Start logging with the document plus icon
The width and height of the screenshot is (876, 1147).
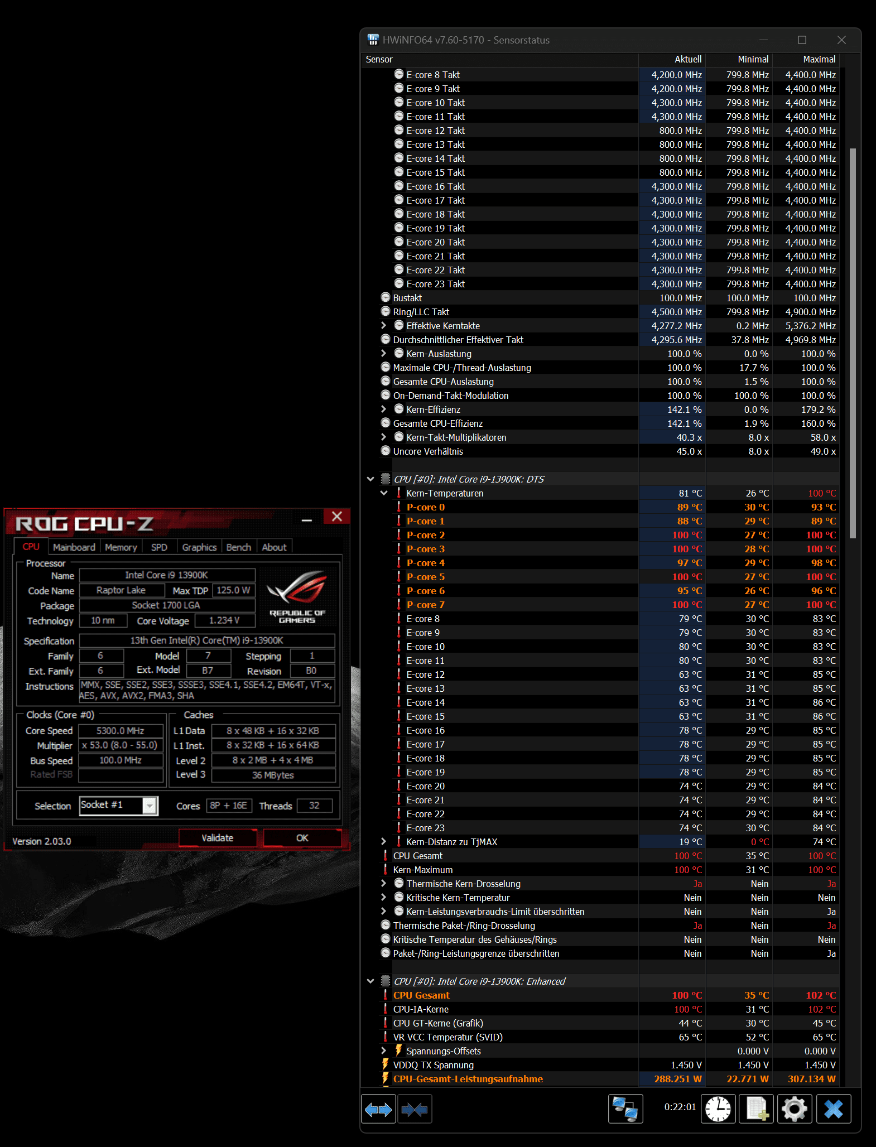[756, 1109]
